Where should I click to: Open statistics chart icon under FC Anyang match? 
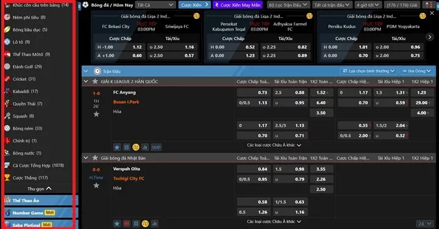coord(145,147)
